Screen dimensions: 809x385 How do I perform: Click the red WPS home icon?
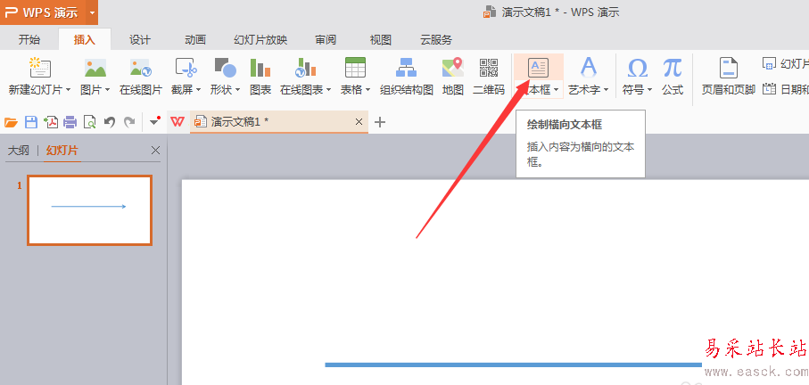click(178, 122)
